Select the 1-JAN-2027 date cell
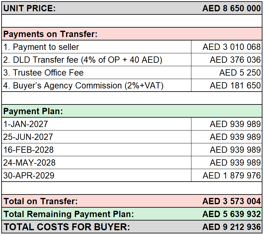264x234 pixels. [96, 124]
